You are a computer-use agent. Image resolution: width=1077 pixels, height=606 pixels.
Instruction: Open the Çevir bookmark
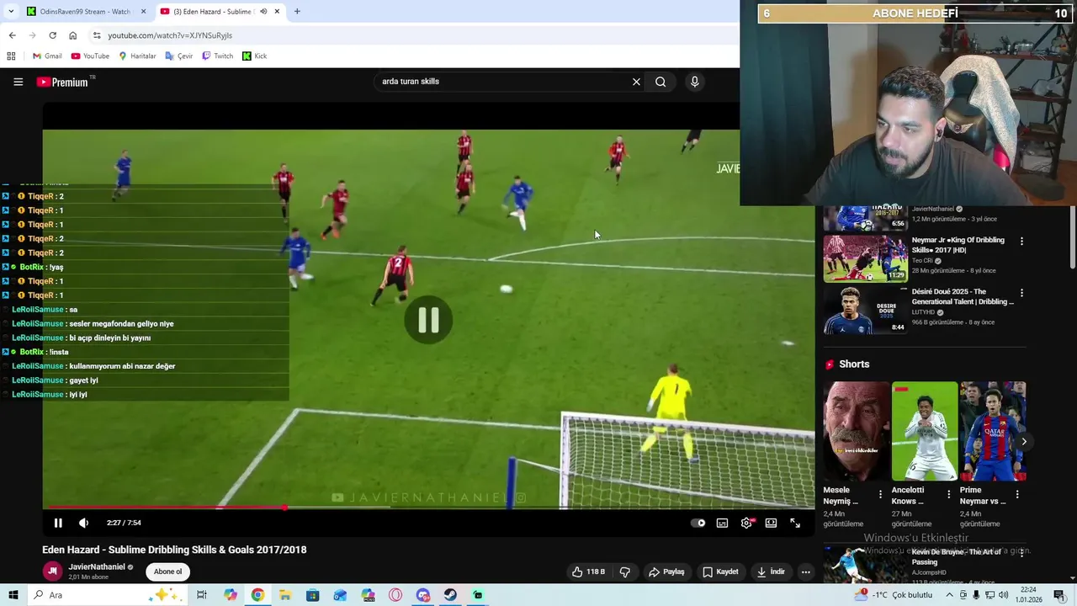[x=179, y=56]
